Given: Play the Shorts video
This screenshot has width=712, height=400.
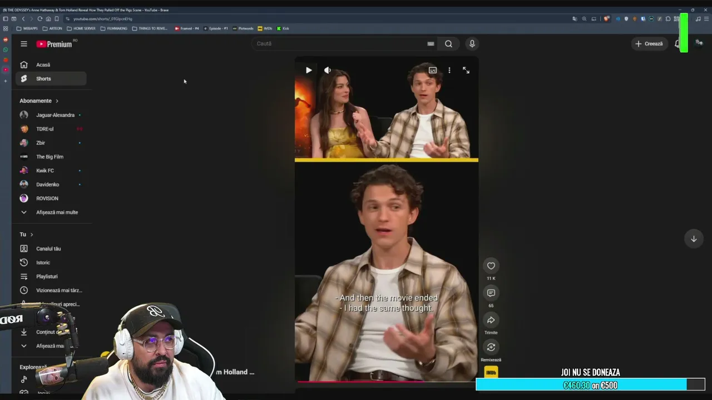Looking at the screenshot, I should 309,70.
